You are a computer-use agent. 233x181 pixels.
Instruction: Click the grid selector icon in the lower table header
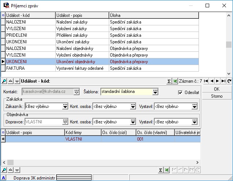pyautogui.click(x=3, y=133)
